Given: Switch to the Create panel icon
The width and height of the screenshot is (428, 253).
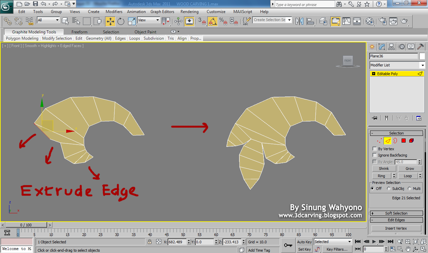Looking at the screenshot, I should (x=372, y=46).
